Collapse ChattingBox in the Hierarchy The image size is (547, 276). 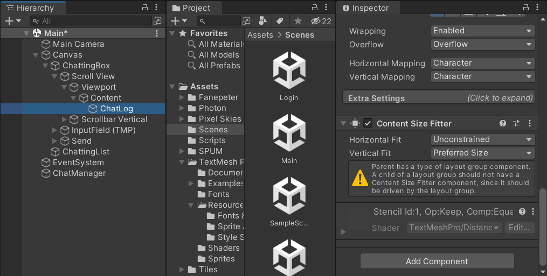(x=45, y=66)
